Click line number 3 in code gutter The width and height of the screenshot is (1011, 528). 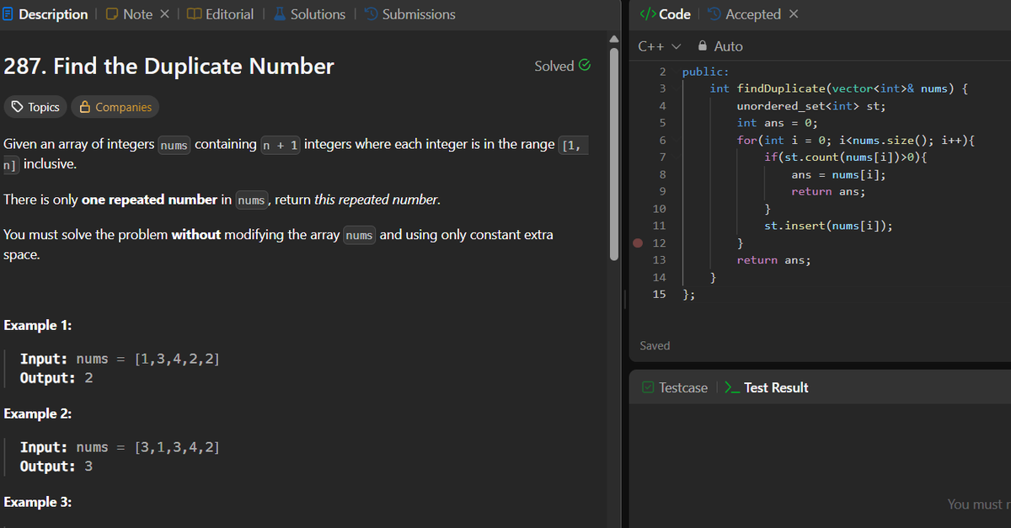coord(663,88)
